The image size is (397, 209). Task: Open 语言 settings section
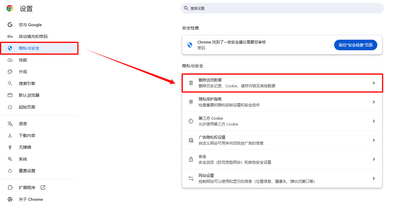pyautogui.click(x=39, y=124)
